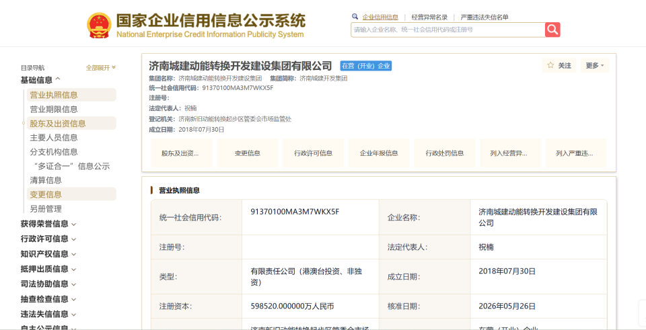
Task: Click the company type 有限责任公司（港澳台投资、非独资）
Action: (306, 277)
